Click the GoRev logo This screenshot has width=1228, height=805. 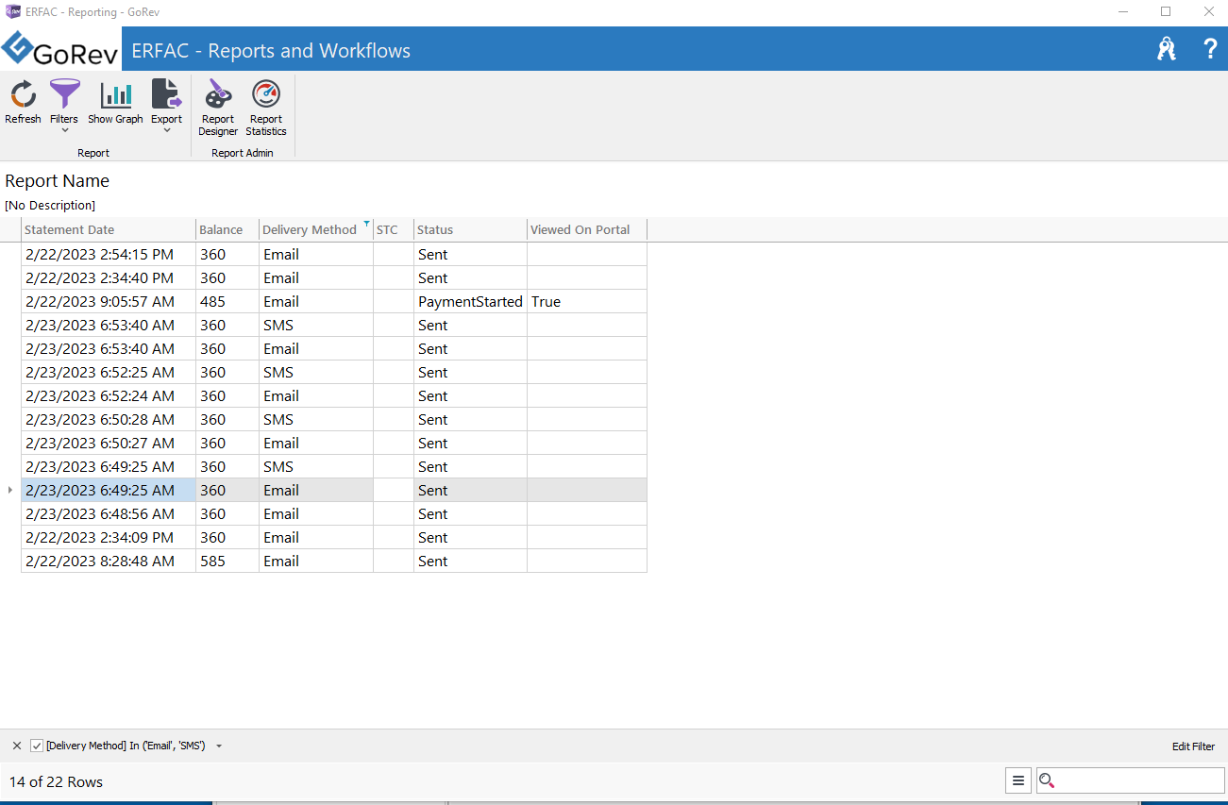[59, 50]
